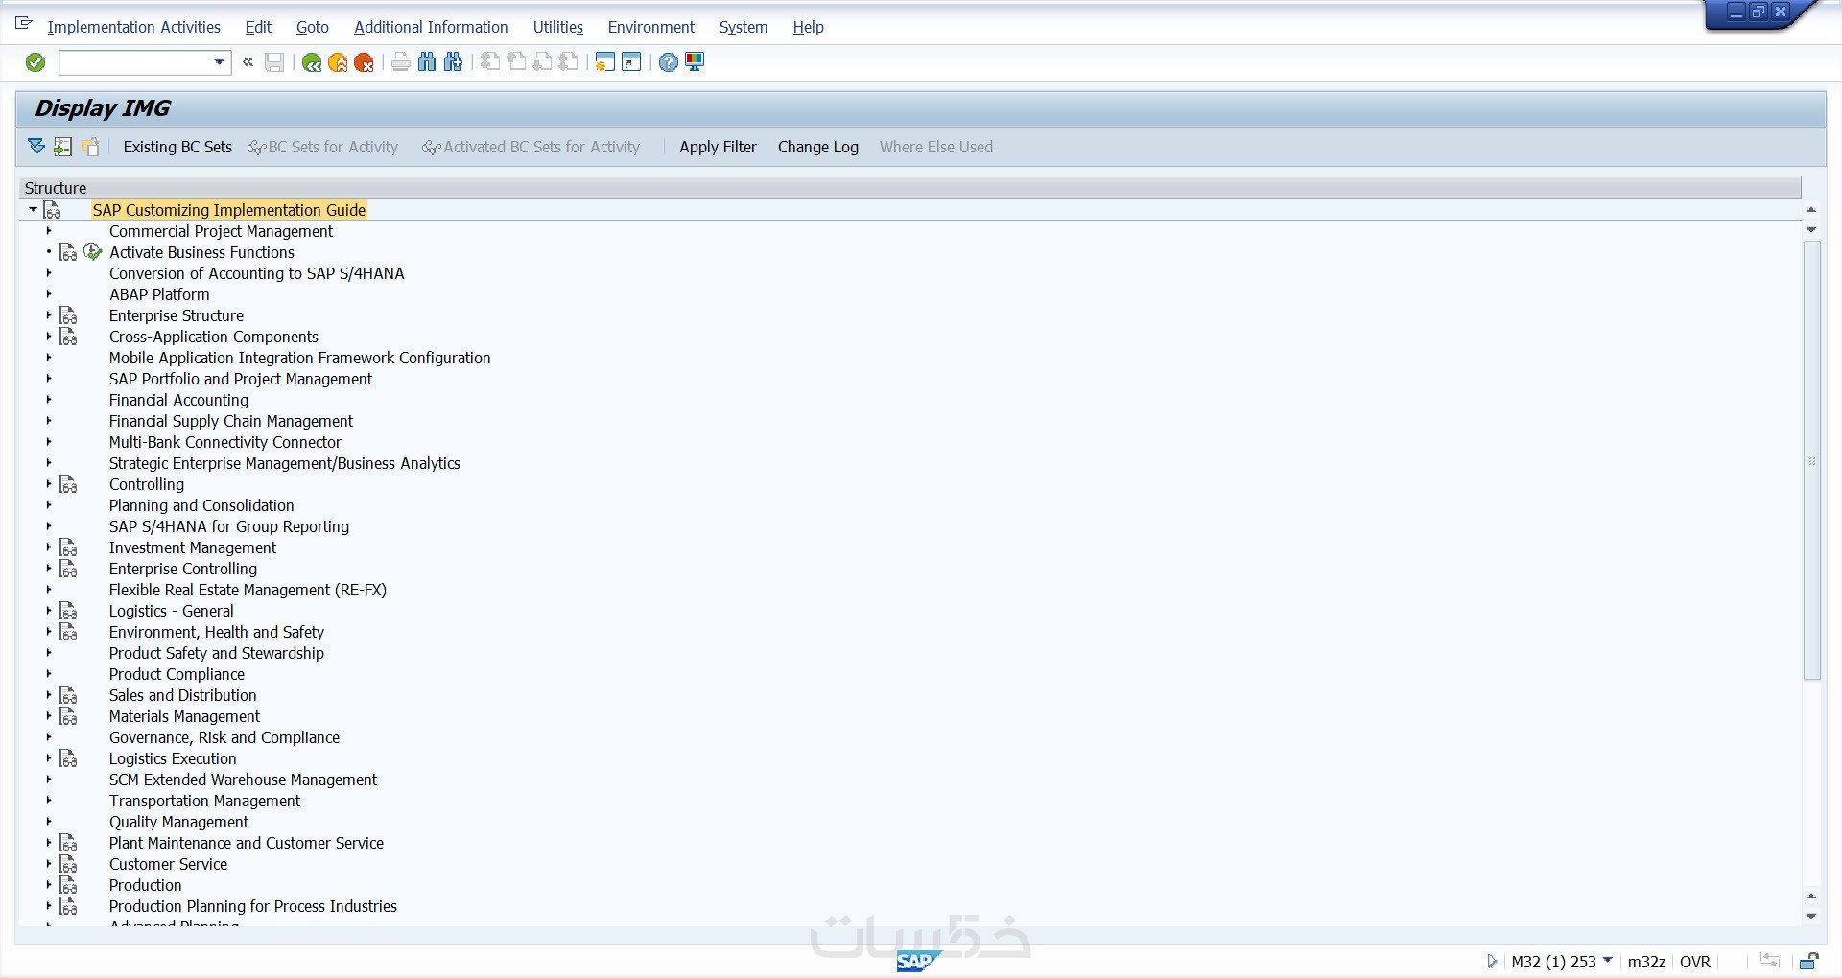Click the Print icon
This screenshot has height=978, width=1842.
[401, 62]
